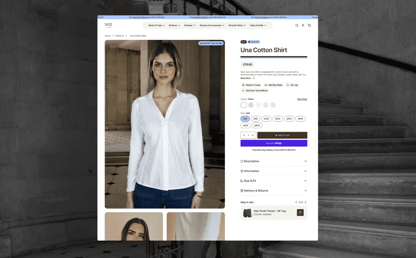Click the Add To Cart button
Image resolution: width=416 pixels, height=258 pixels.
click(x=282, y=135)
